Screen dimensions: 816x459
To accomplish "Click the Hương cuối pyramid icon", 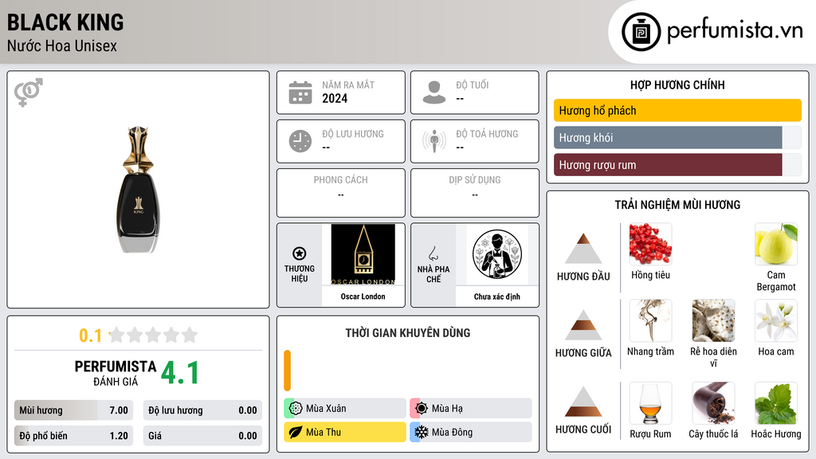I will pyautogui.click(x=583, y=402).
